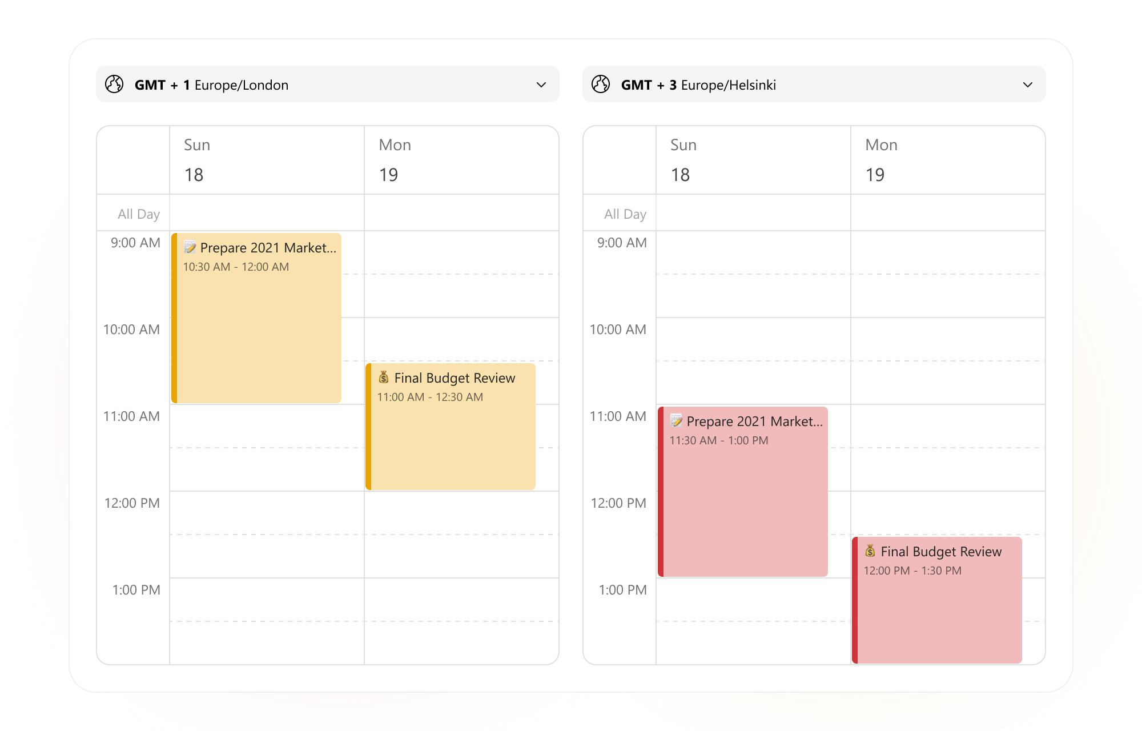Expand the GMT + 1 timezone selector chevron

541,84
